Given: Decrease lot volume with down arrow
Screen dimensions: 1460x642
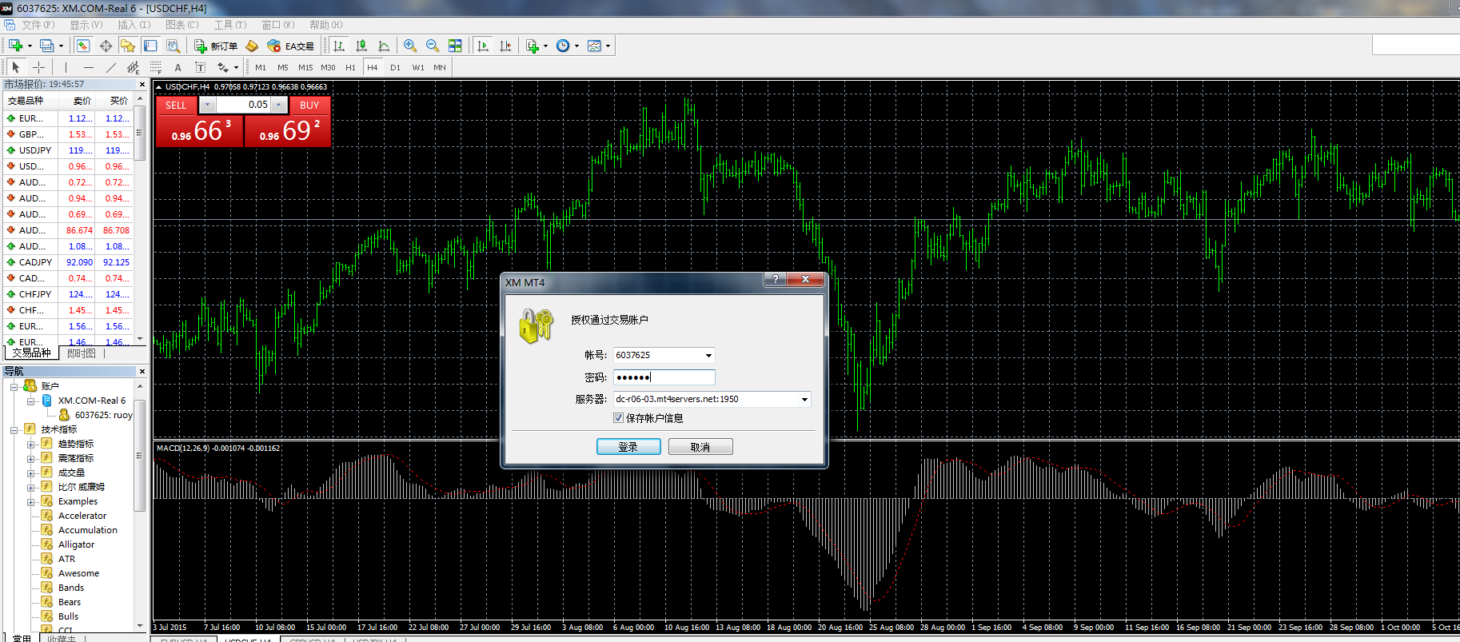Looking at the screenshot, I should click(206, 105).
